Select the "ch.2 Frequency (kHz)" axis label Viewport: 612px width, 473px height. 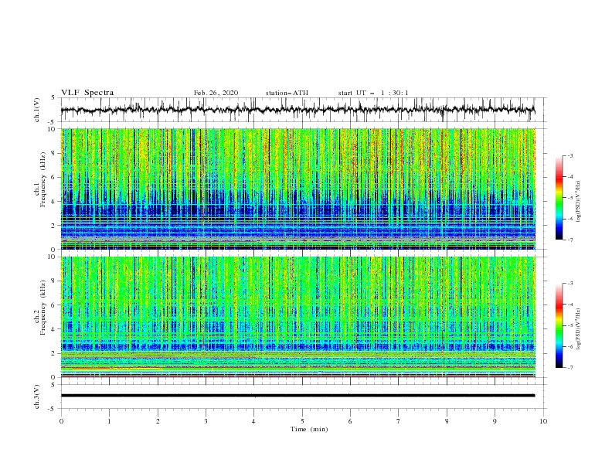coord(39,307)
